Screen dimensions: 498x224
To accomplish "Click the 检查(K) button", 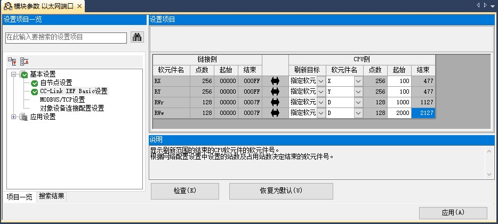I will [x=185, y=191].
